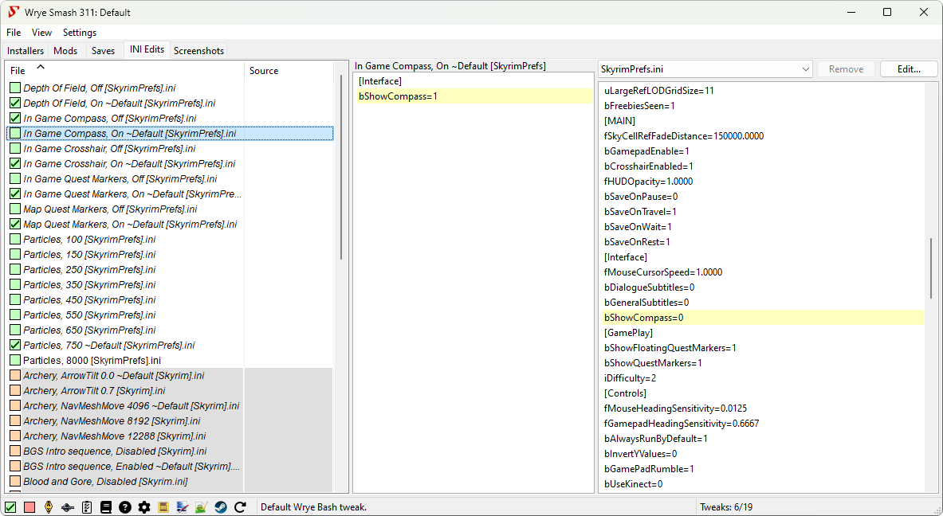This screenshot has height=516, width=943.
Task: Switch to the Mods tab
Action: [x=65, y=51]
